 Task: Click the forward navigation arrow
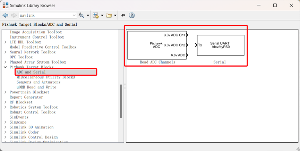(x=14, y=15)
